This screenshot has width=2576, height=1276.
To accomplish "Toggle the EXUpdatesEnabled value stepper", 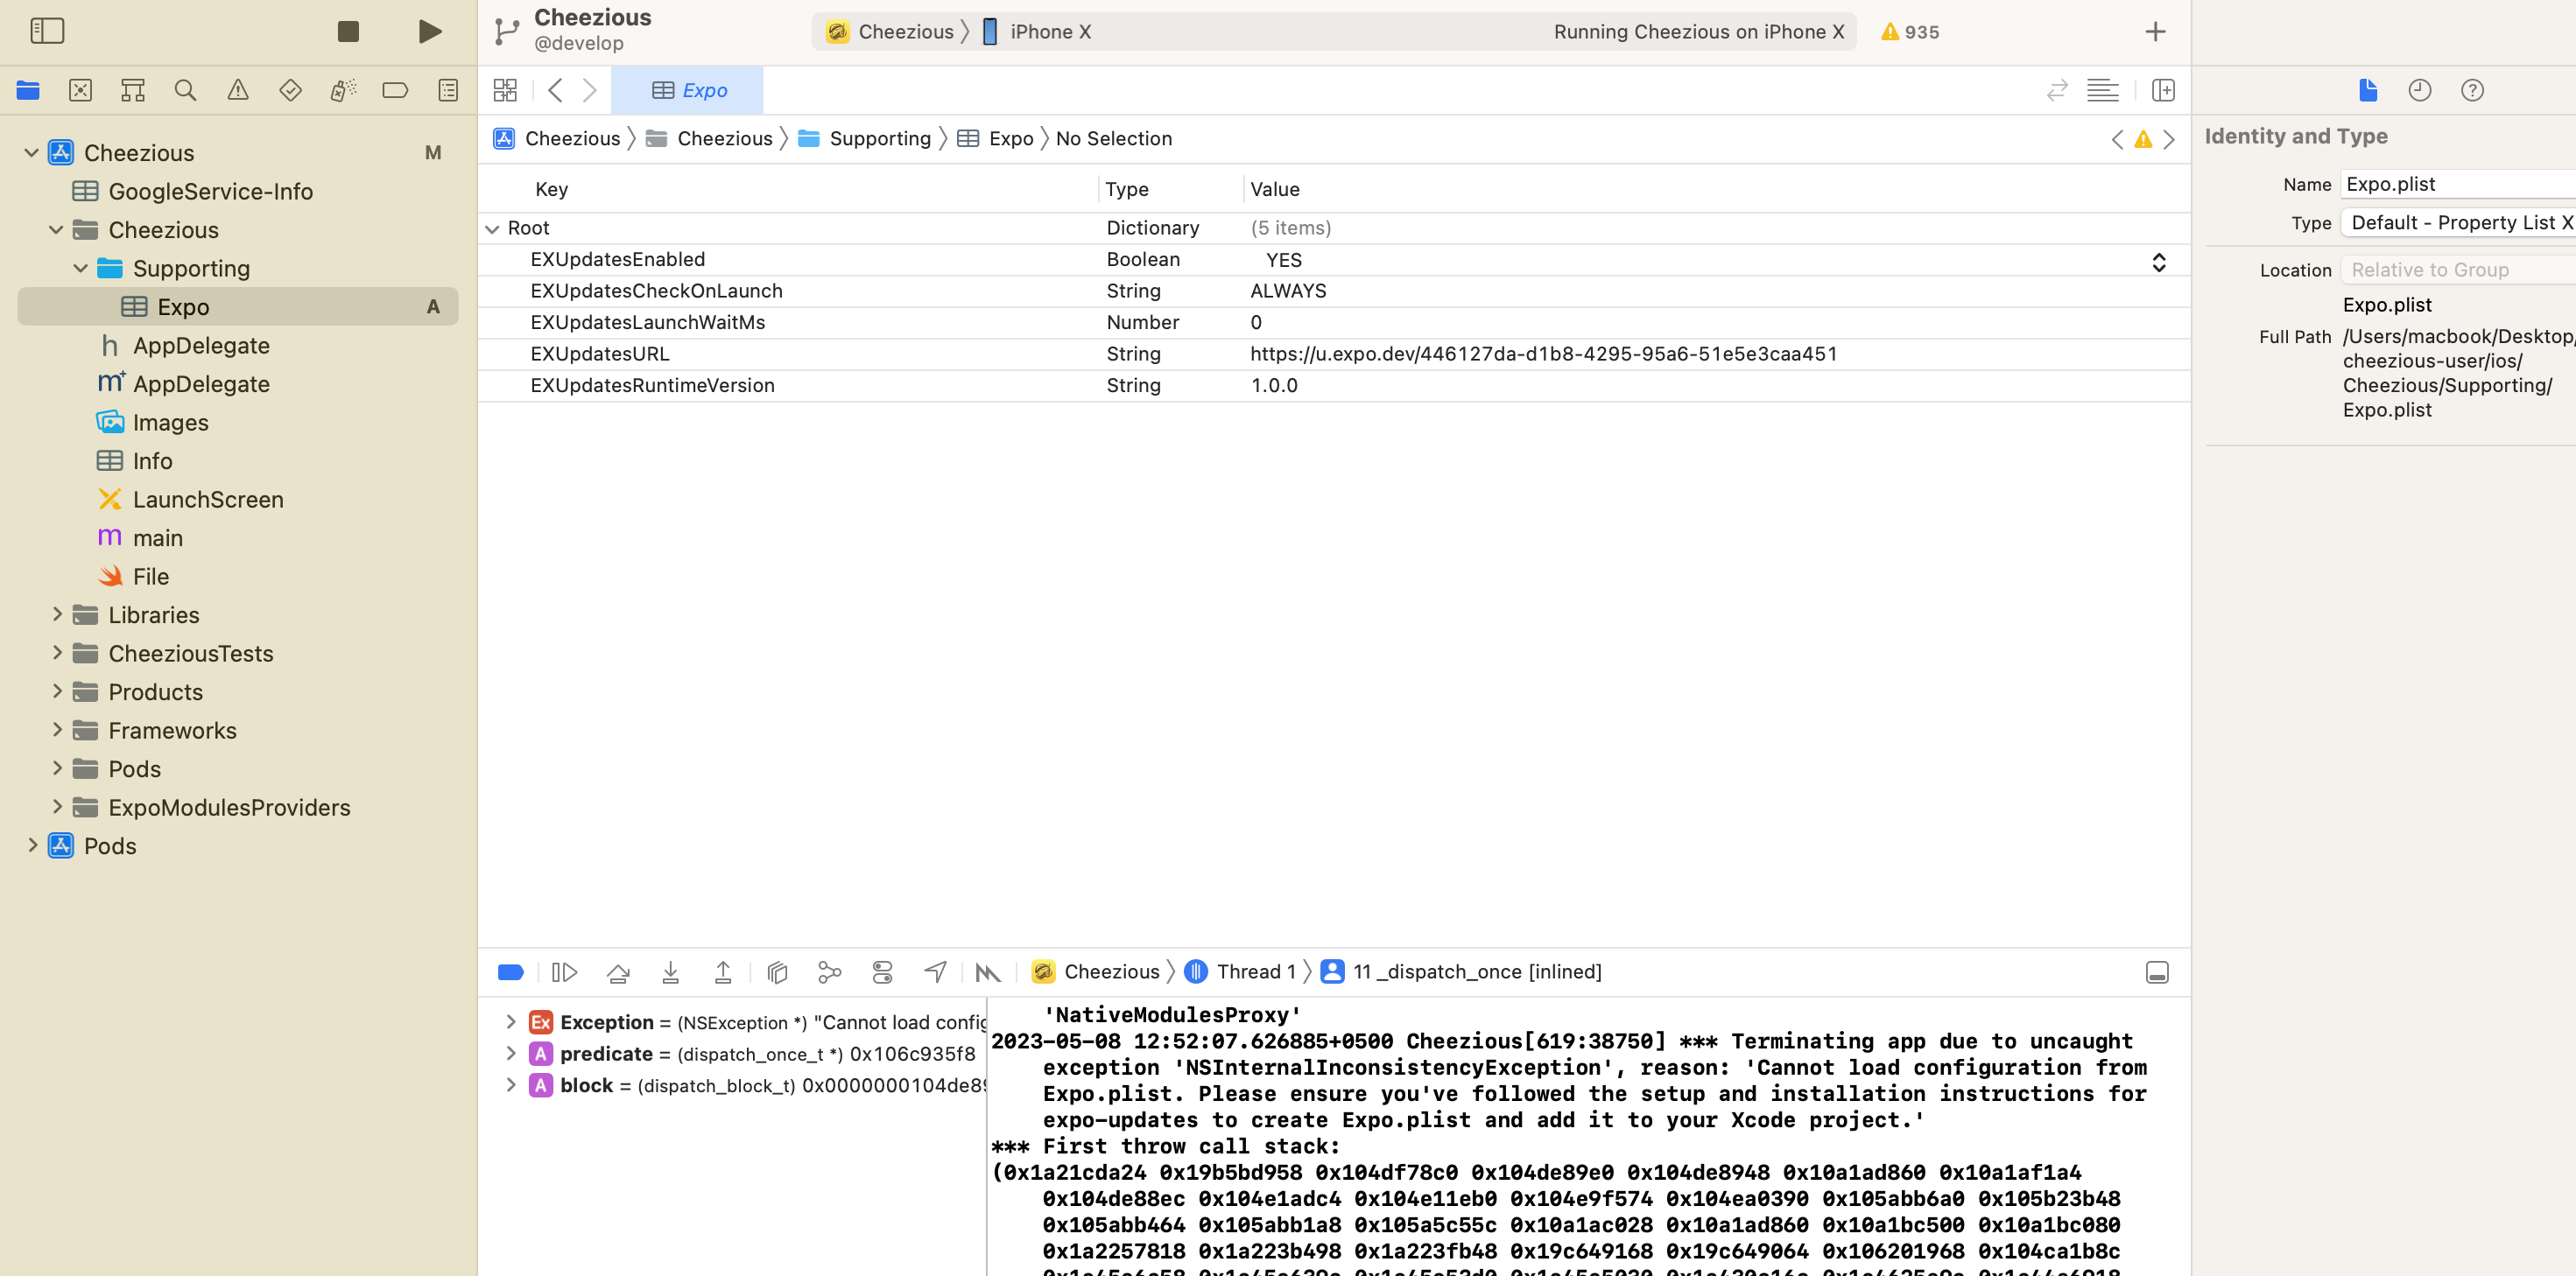I will pyautogui.click(x=2159, y=261).
